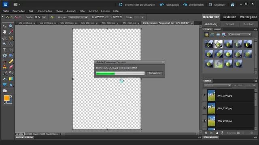Click the Rückgängig undo button
Image resolution: width=259 pixels, height=145 pixels.
pyautogui.click(x=170, y=4)
